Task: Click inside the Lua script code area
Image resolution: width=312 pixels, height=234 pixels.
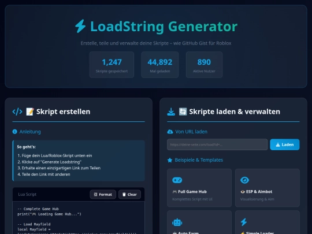Action: (79, 218)
